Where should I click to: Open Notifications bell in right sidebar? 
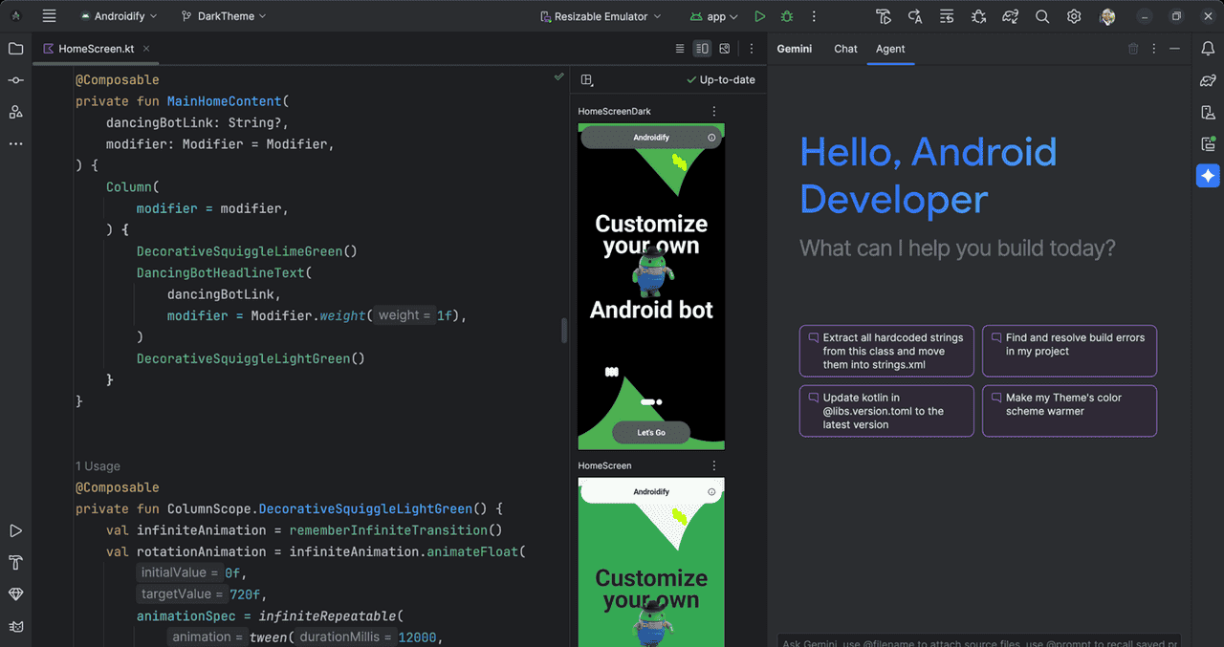point(1208,49)
